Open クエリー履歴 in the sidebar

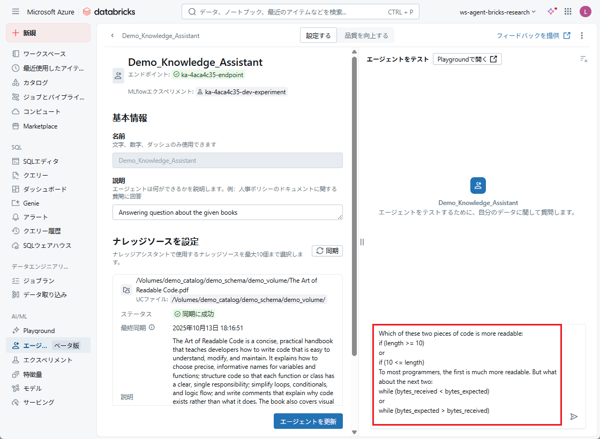tap(48, 231)
